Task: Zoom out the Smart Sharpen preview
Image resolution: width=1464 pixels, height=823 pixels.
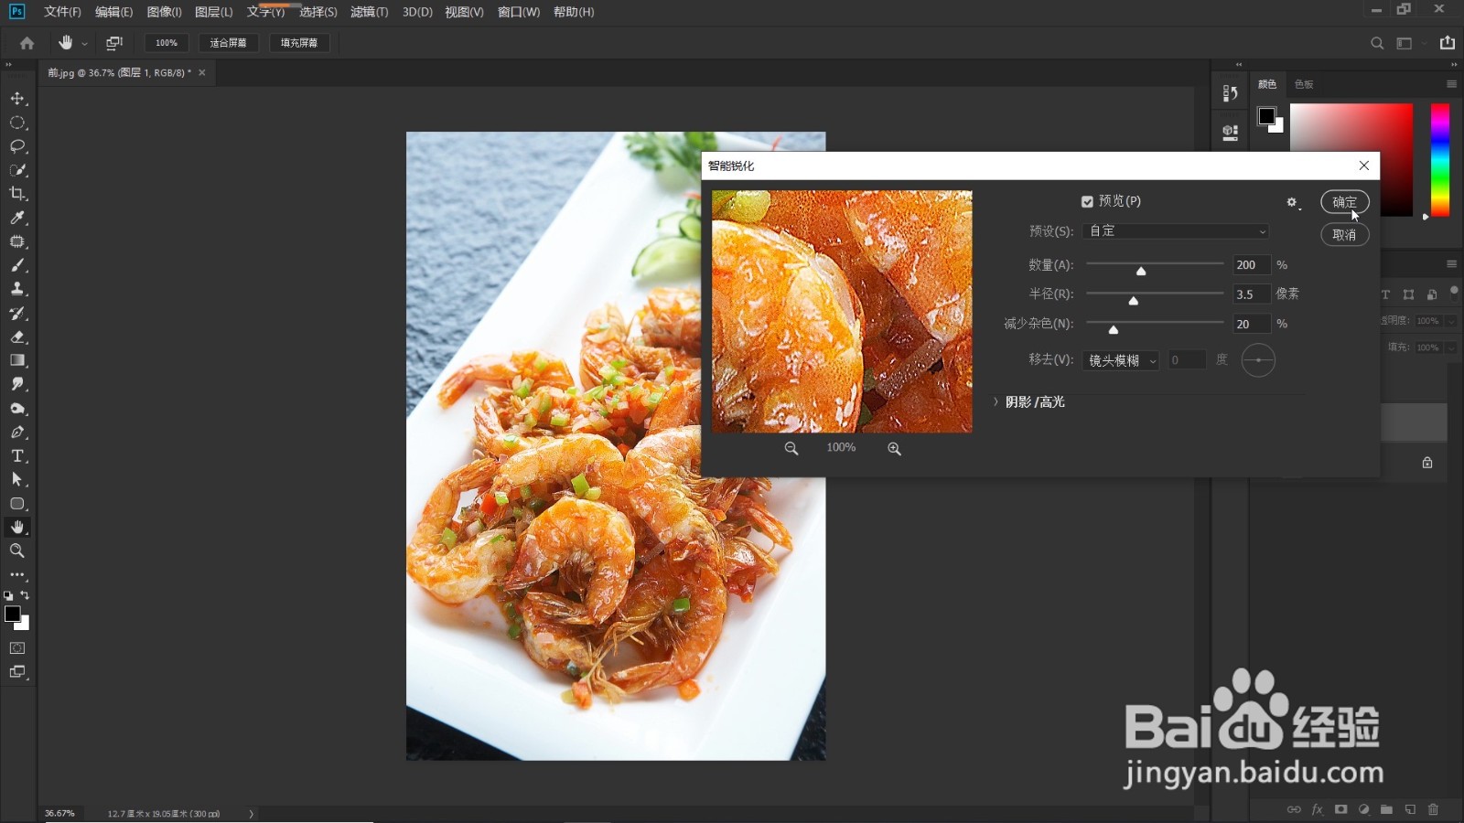Action: [x=791, y=448]
